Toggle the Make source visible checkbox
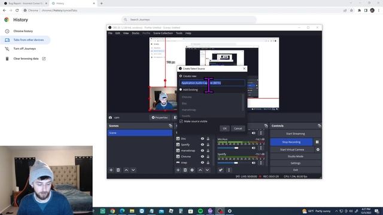The width and height of the screenshot is (383, 215). [181, 121]
